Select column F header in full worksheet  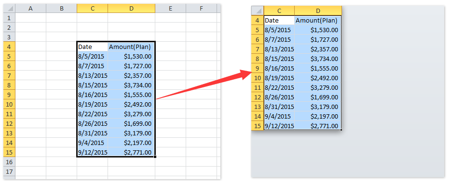[x=201, y=9]
